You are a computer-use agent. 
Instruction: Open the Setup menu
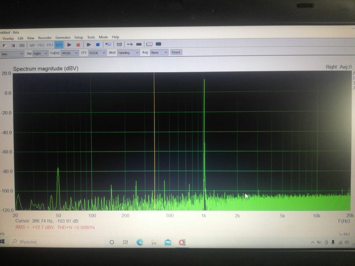coord(79,38)
